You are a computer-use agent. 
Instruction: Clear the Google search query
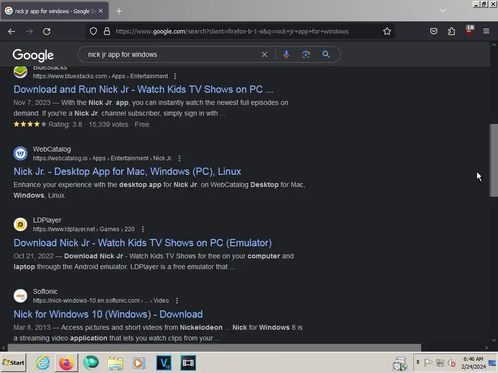(264, 54)
